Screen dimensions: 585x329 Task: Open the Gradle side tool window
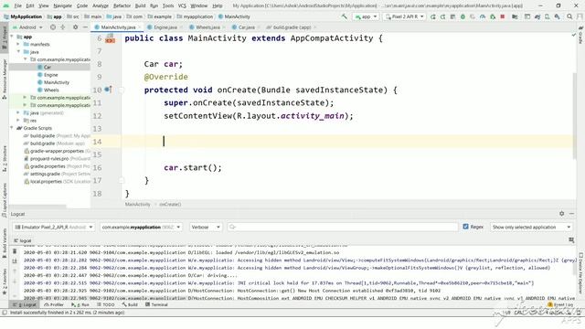tap(581, 35)
